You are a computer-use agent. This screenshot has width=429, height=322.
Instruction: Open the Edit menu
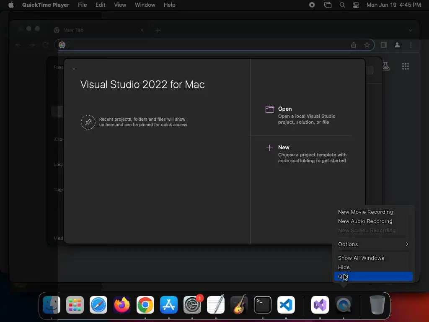101,5
